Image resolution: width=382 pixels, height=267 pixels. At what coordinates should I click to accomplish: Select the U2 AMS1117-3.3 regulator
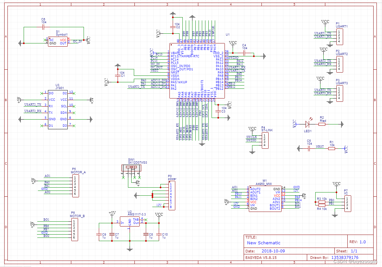pos(130,221)
